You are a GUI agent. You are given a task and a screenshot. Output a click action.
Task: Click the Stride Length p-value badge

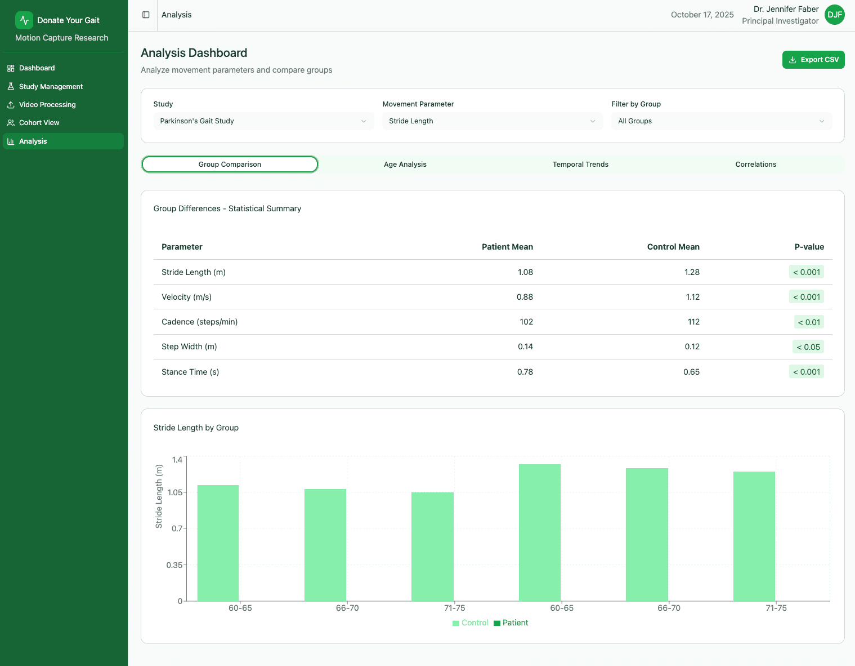[806, 272]
